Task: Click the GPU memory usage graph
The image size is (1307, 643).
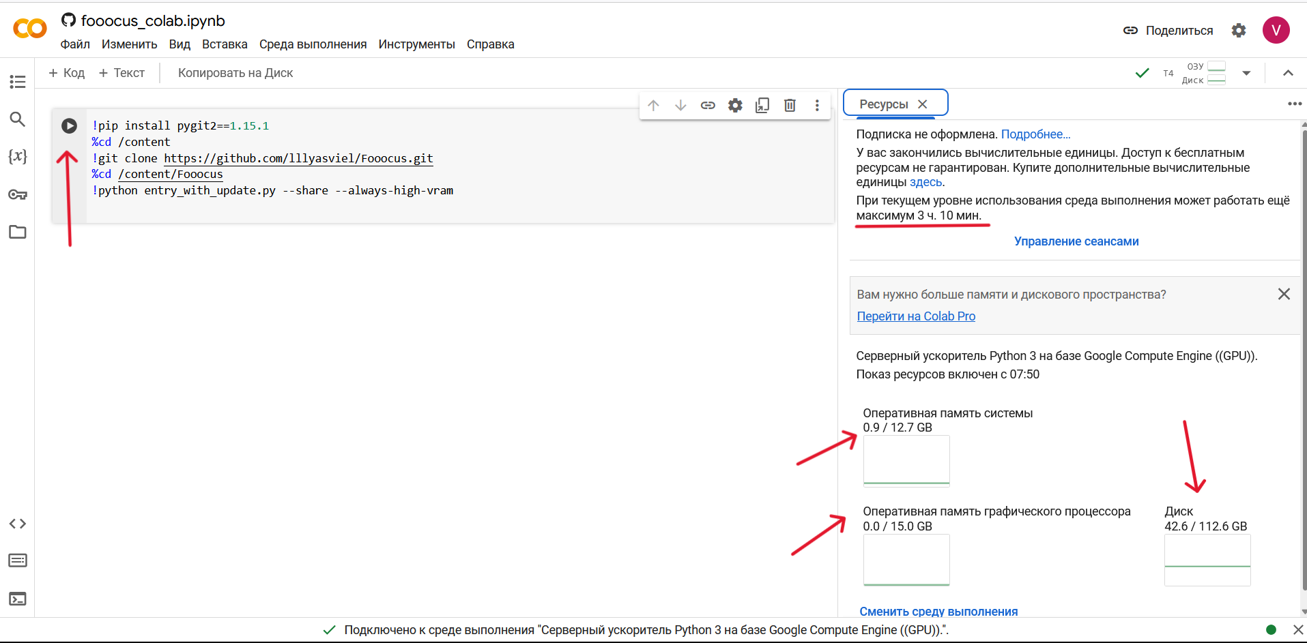Action: 906,560
